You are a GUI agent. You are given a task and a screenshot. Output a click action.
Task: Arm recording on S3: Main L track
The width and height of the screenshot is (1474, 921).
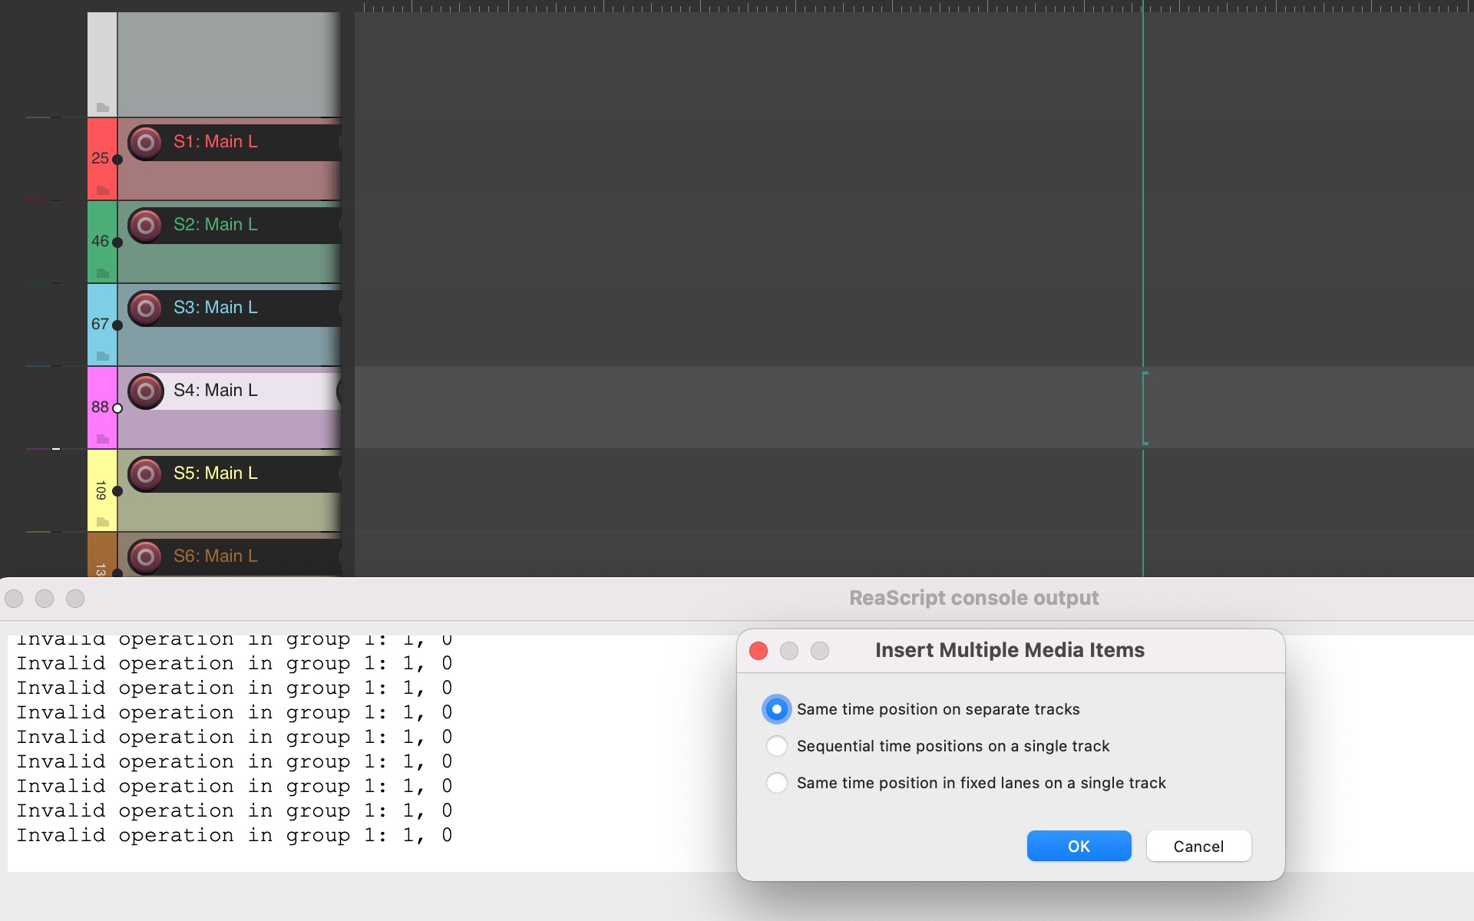click(x=145, y=309)
